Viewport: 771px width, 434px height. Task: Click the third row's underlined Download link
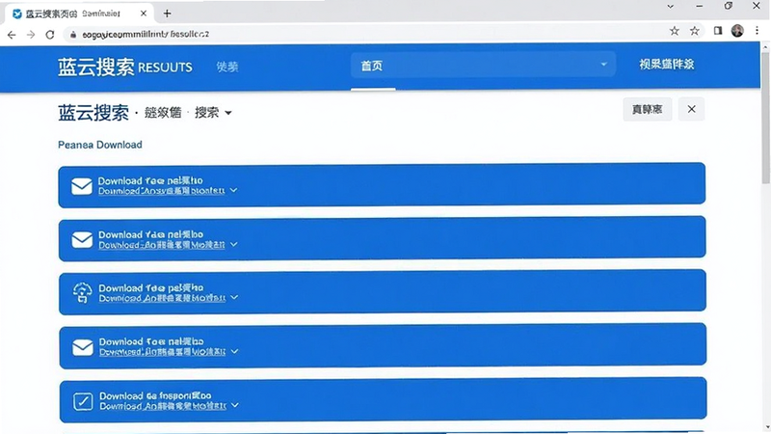click(x=162, y=298)
